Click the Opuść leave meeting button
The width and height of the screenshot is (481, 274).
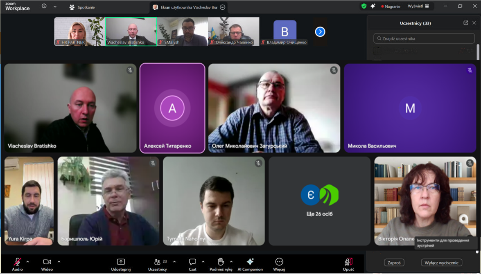(348, 265)
